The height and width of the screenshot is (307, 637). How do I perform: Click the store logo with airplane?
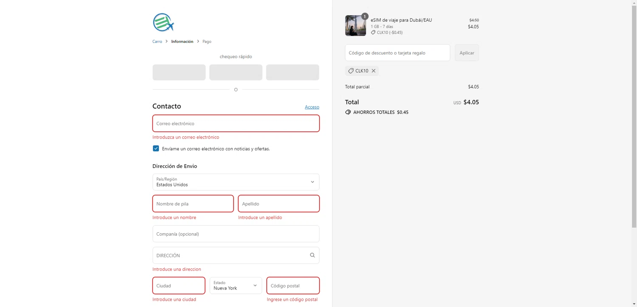[x=163, y=23]
